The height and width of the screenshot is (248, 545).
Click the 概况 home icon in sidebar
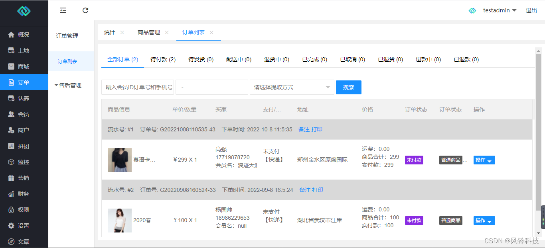click(x=11, y=35)
